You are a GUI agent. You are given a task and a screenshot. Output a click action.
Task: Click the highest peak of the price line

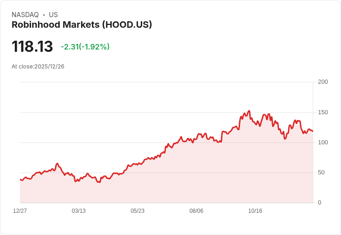click(x=249, y=111)
